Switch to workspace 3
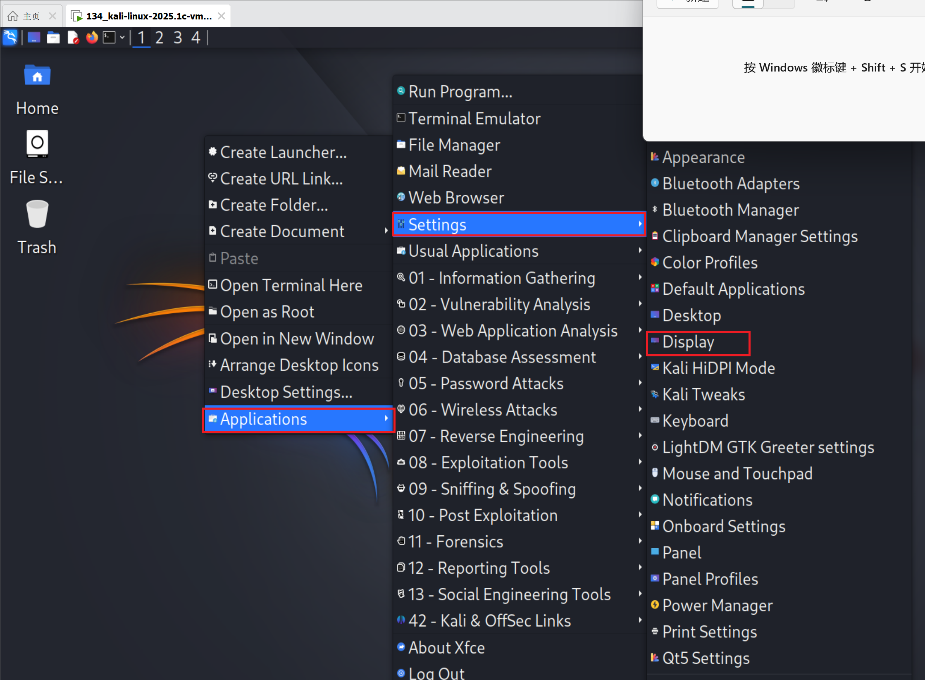The height and width of the screenshot is (680, 925). (178, 38)
